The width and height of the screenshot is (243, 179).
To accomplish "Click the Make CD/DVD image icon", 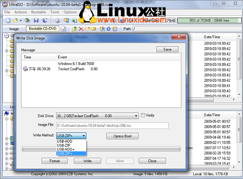I will [57, 20].
